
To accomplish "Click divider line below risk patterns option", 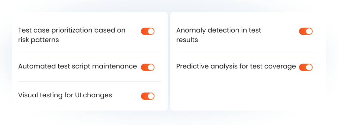I will 90,53.
